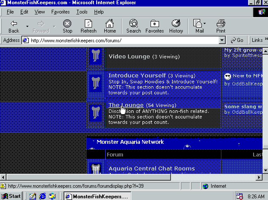Viewport: 268px width, 200px height.
Task: Click the sunglasses smiley post icon
Action: pyautogui.click(x=227, y=76)
